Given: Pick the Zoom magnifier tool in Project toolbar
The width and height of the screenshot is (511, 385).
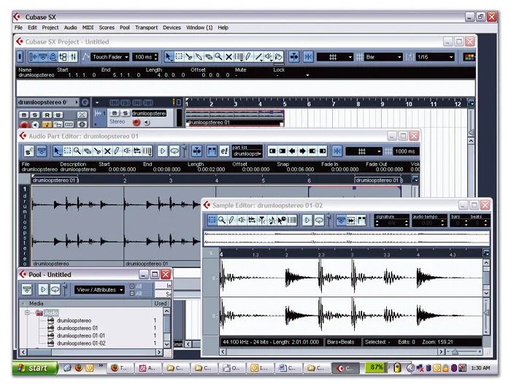Looking at the screenshot, I should [x=219, y=57].
